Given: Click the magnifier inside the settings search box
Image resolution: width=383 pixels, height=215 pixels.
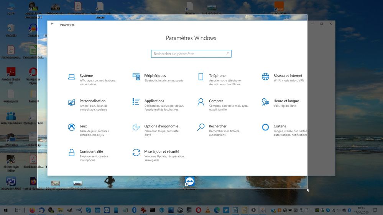Looking at the screenshot, I should pos(228,54).
